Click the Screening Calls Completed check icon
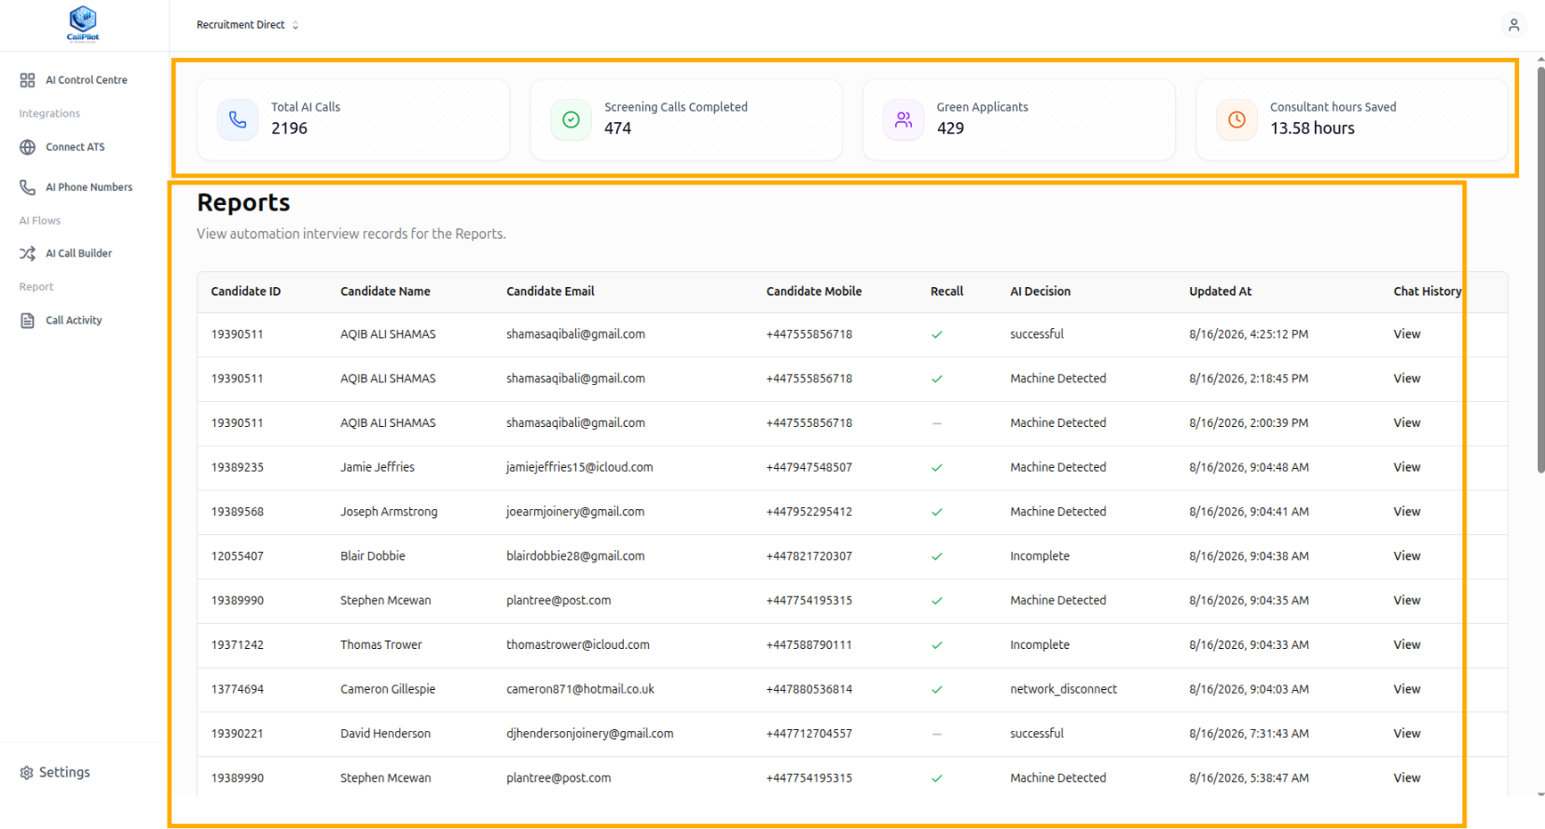Viewport: 1545px width, 829px height. coord(571,119)
